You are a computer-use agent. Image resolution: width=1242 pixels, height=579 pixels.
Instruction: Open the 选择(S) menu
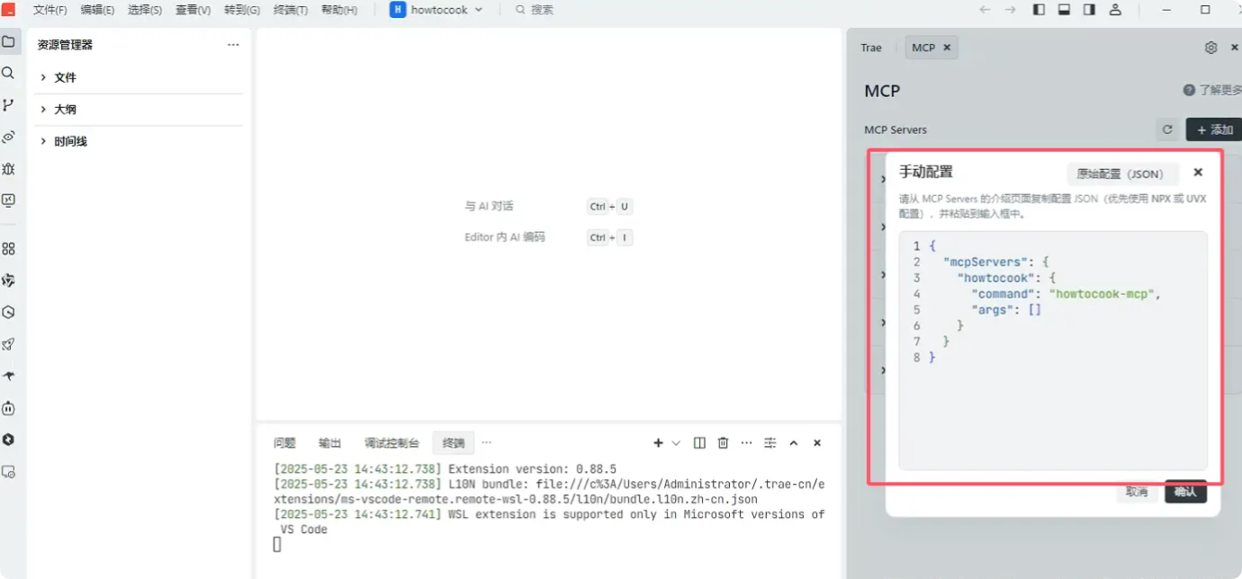pos(145,10)
